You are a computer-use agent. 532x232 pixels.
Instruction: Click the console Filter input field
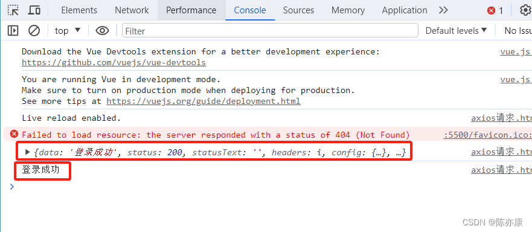point(270,31)
